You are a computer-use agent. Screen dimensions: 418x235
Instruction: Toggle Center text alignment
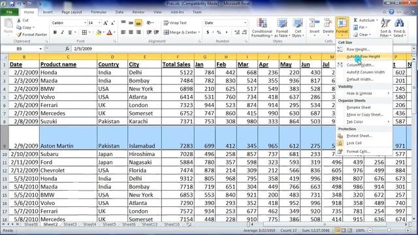[131, 32]
